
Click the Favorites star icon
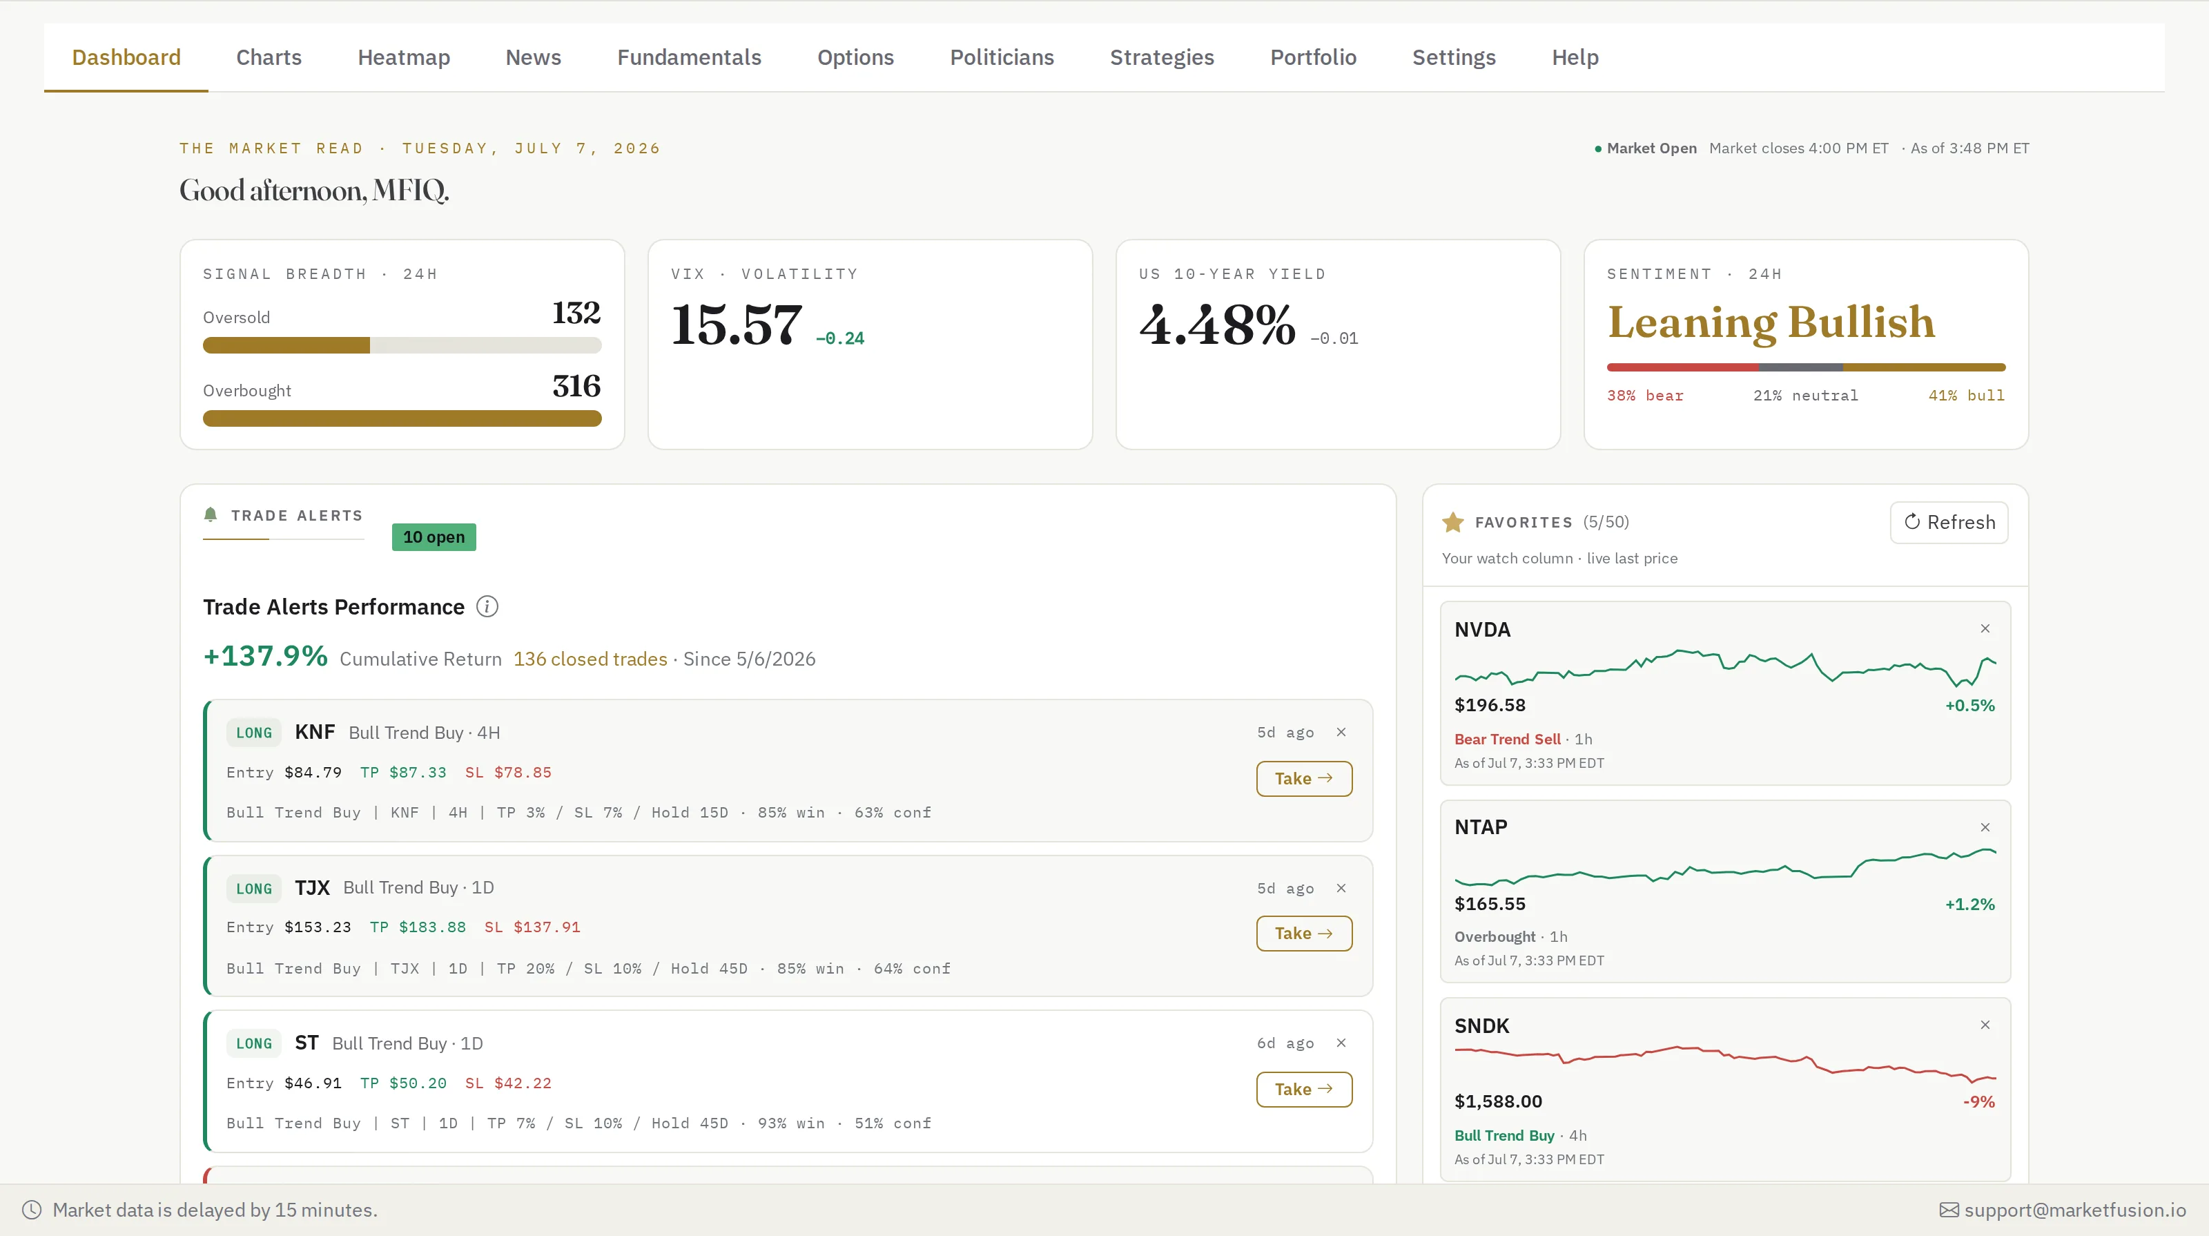tap(1452, 521)
